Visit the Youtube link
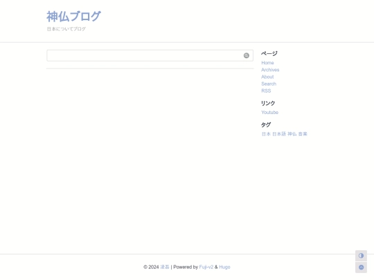 [270, 113]
